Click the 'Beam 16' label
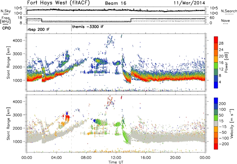237x164 pixels. click(116, 3)
